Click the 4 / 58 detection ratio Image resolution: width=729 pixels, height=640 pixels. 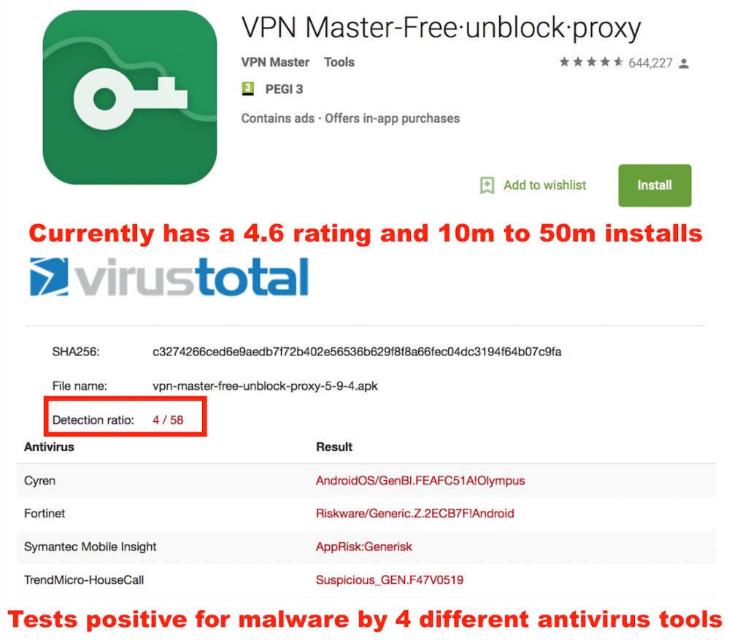click(x=168, y=420)
